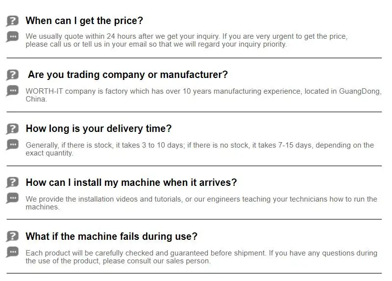Select "Are you trading company or manufacturer?" heading

(x=127, y=75)
